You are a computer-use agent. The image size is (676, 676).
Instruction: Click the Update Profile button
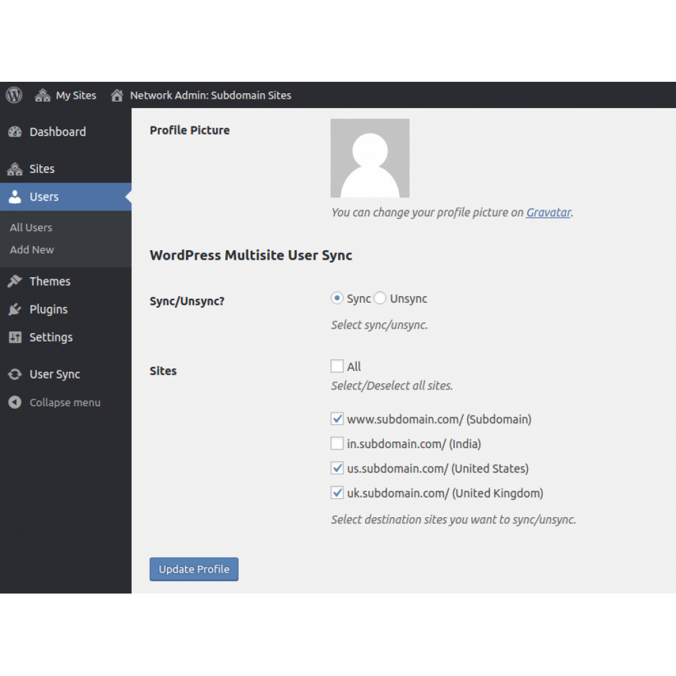193,569
